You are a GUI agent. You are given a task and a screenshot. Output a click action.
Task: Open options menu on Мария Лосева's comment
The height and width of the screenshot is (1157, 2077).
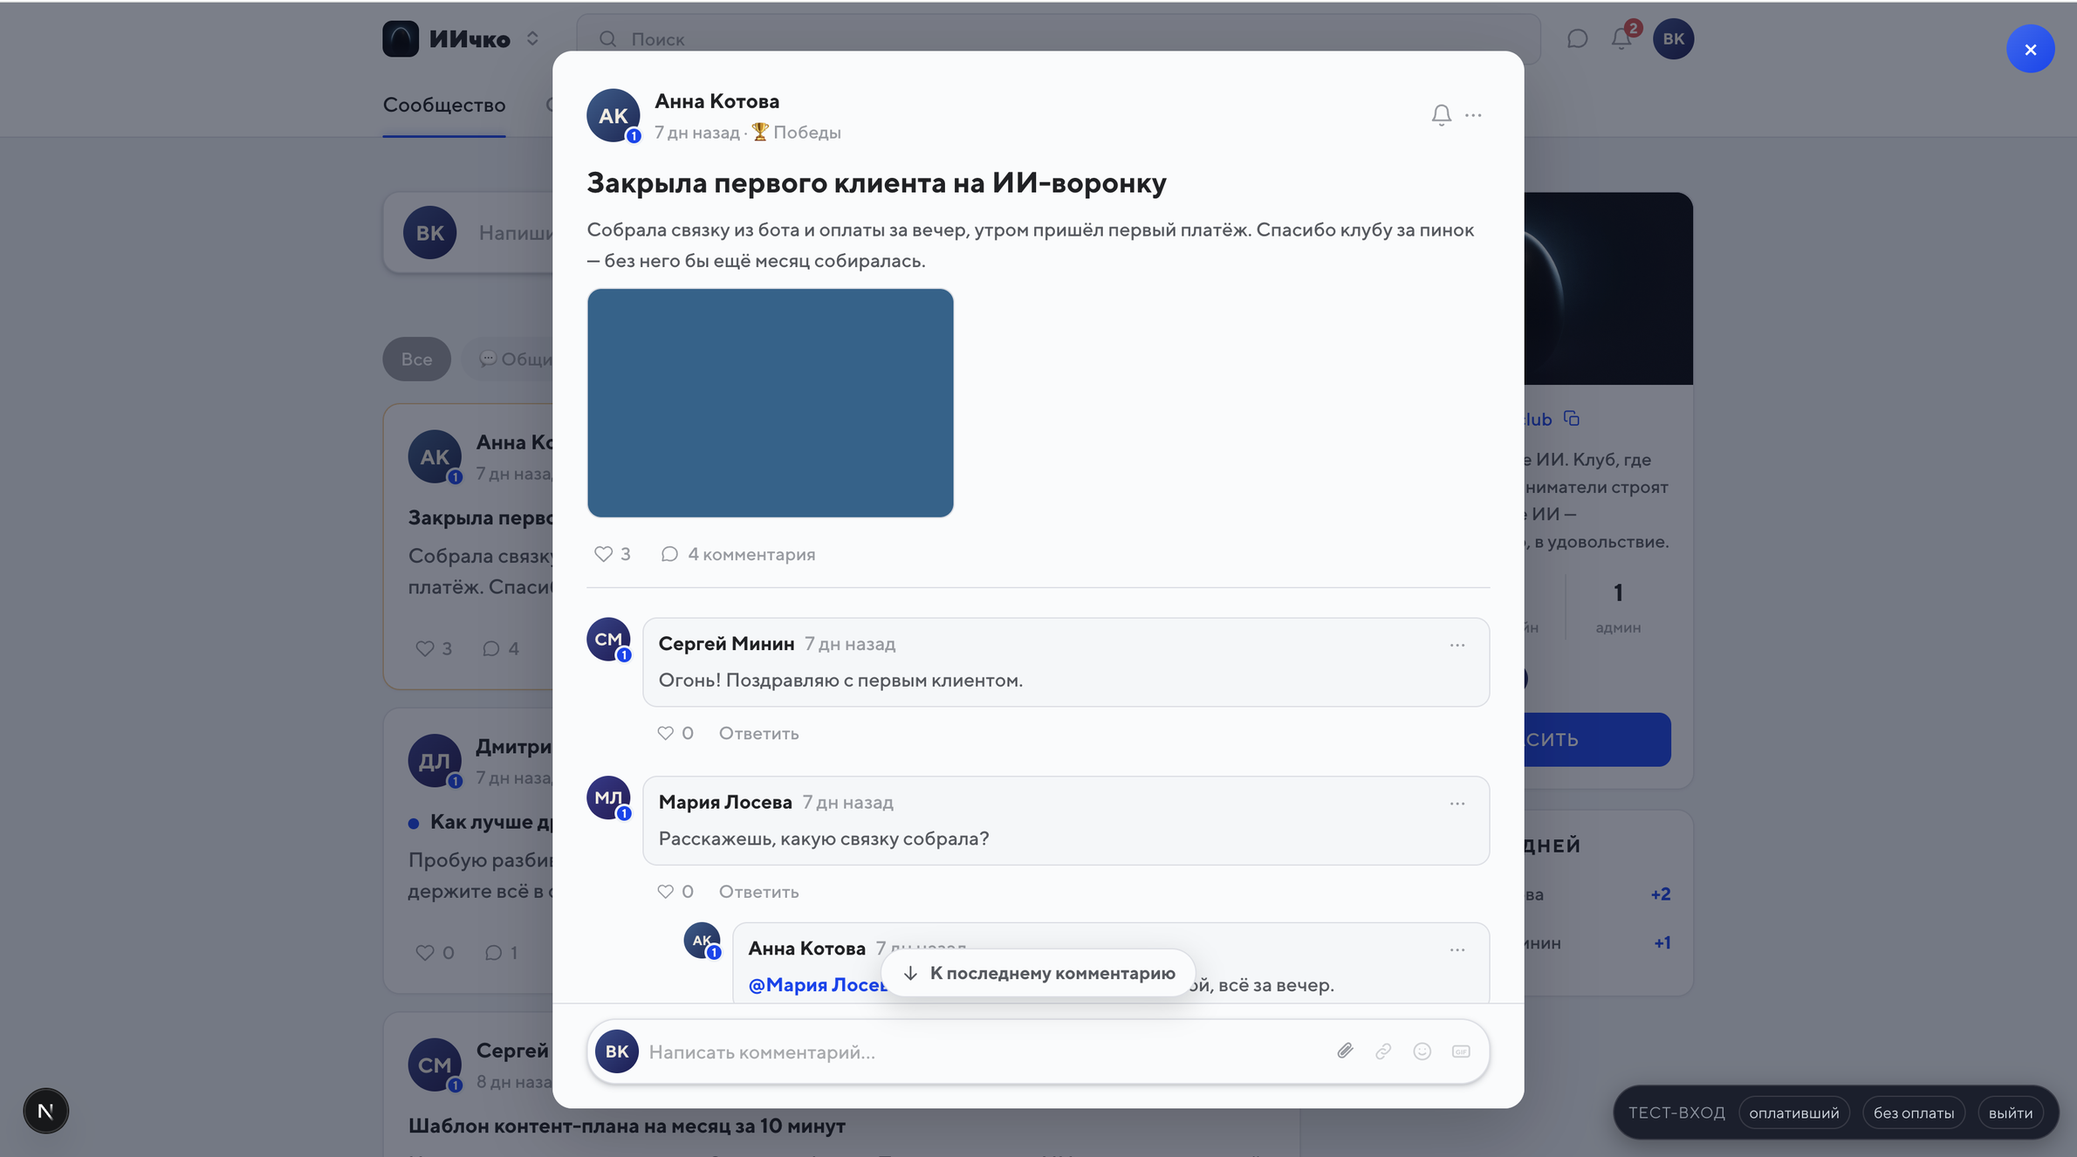(1457, 804)
